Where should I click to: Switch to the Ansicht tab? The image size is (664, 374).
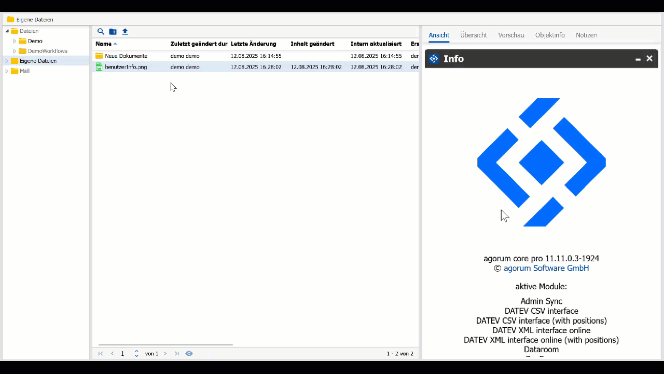439,35
